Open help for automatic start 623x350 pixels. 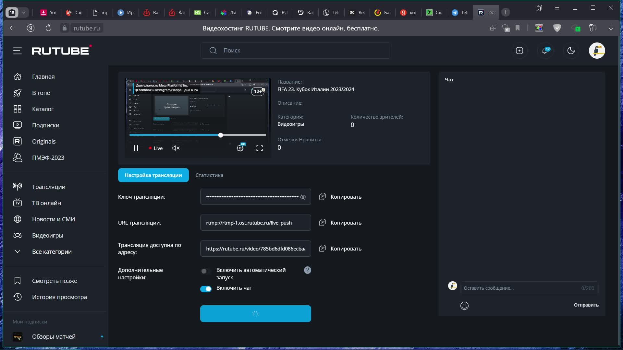(308, 270)
